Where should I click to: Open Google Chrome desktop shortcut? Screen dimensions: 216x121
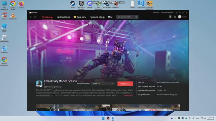point(13,5)
